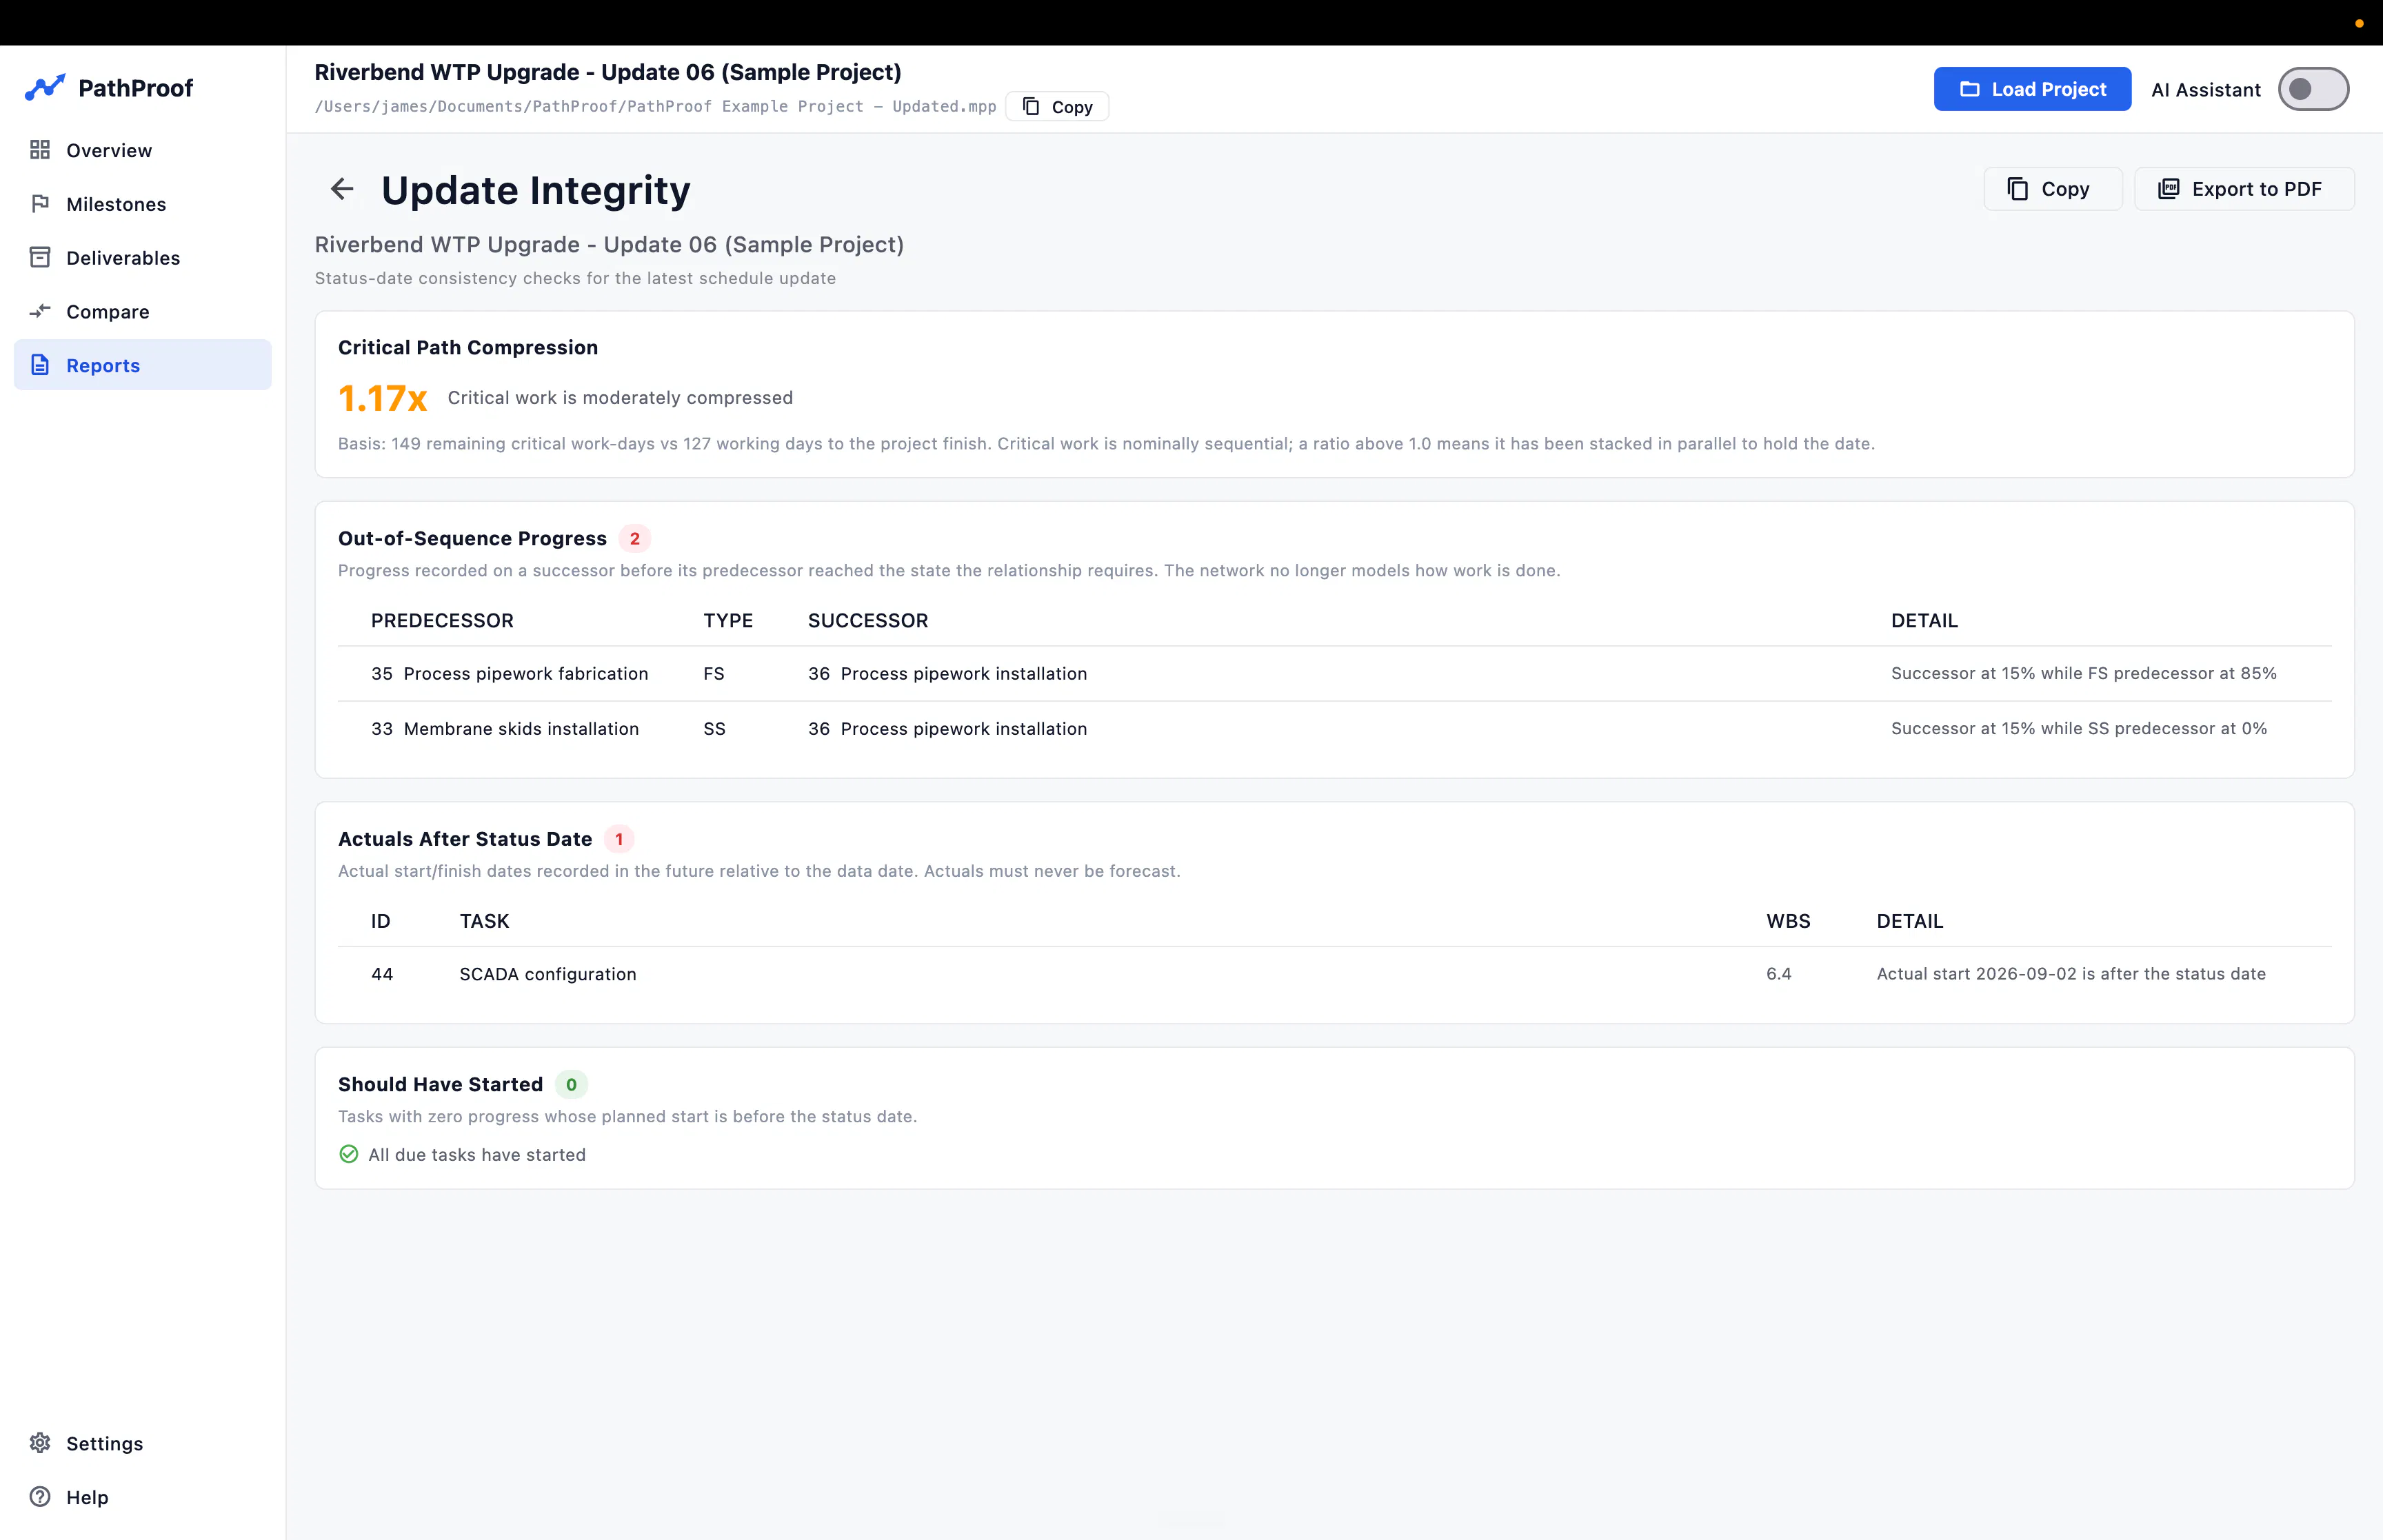Click the Load Project button
This screenshot has height=1540, width=2383.
(2031, 89)
